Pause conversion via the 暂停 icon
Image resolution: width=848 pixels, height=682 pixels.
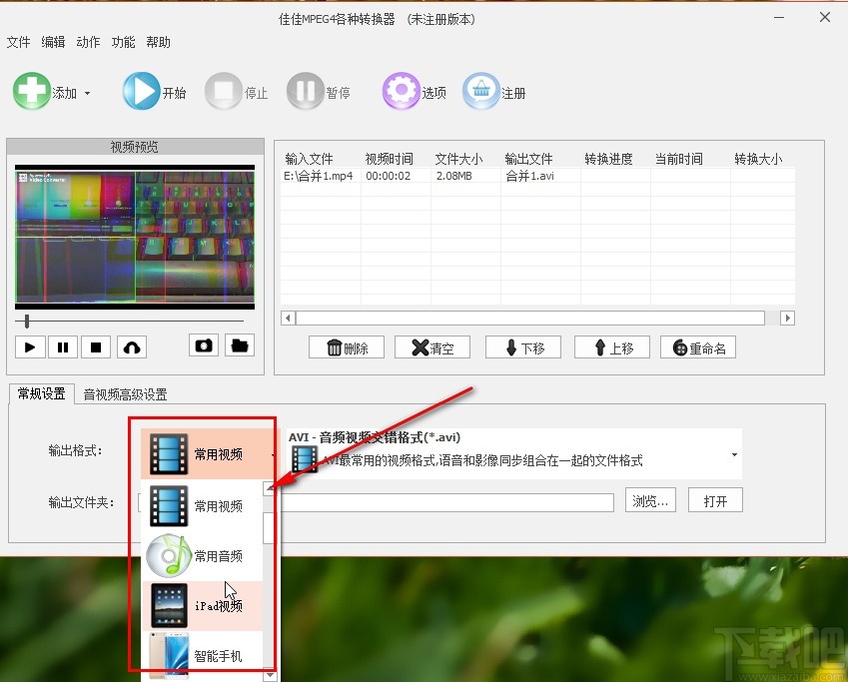[x=306, y=90]
